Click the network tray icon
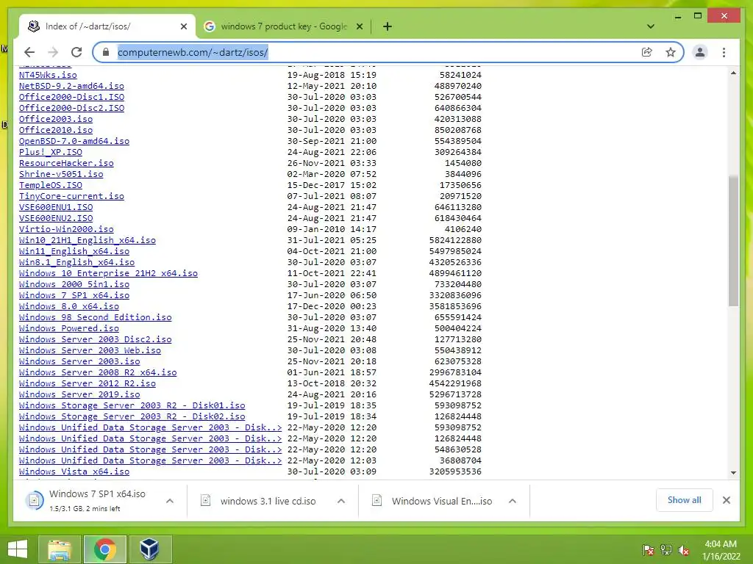Viewport: 753px width, 564px height. coord(666,550)
